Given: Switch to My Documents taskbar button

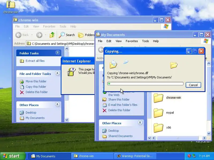Looking at the screenshot, I should [x=49, y=156].
